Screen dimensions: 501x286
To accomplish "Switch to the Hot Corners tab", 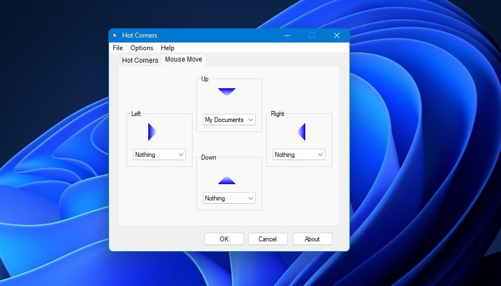I will [140, 60].
